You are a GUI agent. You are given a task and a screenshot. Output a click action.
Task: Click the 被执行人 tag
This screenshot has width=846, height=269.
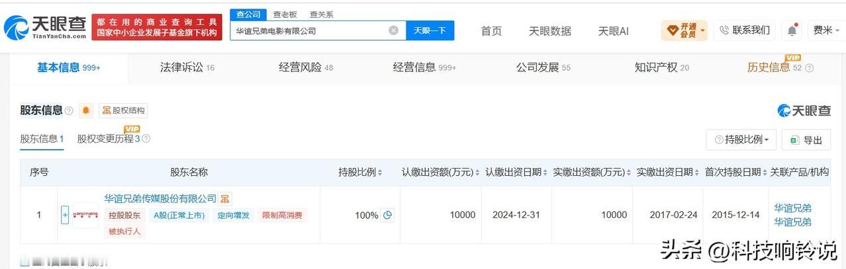click(124, 231)
